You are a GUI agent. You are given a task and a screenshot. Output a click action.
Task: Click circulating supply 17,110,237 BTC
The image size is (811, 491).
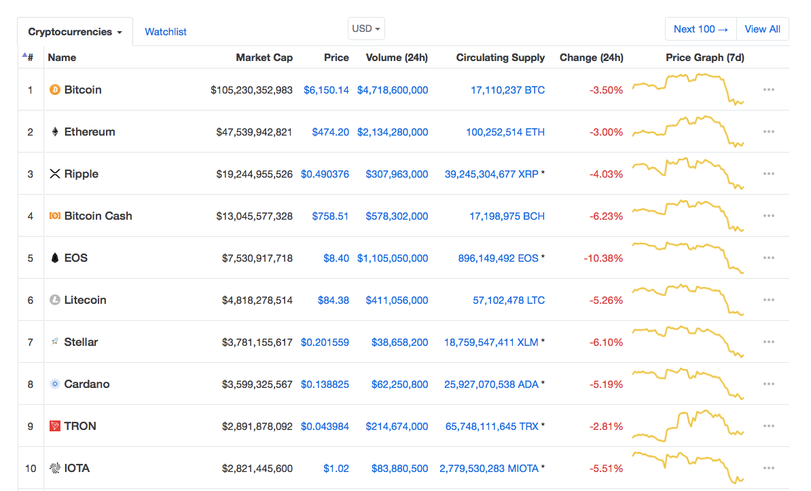507,90
